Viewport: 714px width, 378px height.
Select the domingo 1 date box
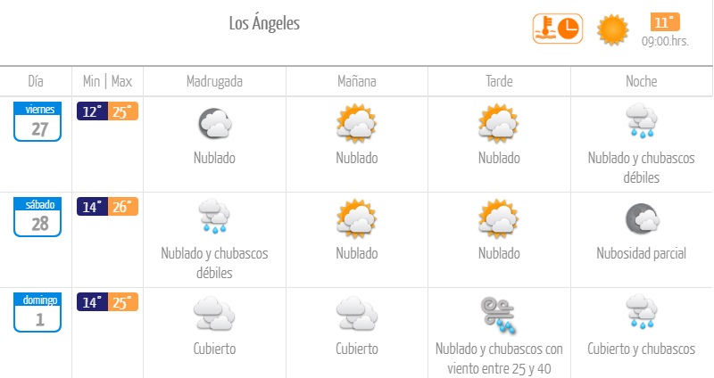pyautogui.click(x=37, y=311)
